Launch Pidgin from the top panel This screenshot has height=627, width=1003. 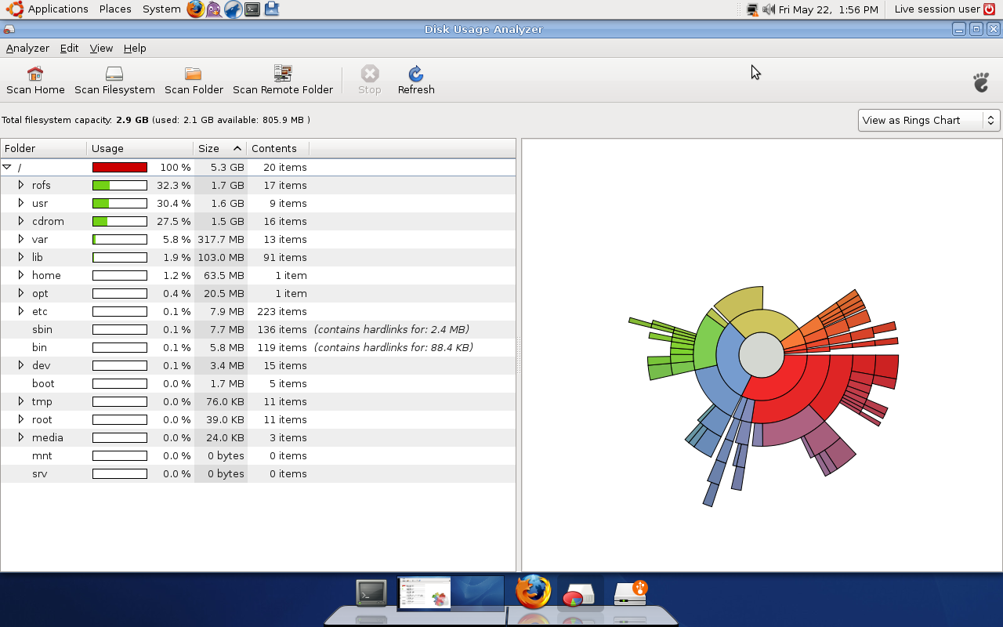coord(214,9)
